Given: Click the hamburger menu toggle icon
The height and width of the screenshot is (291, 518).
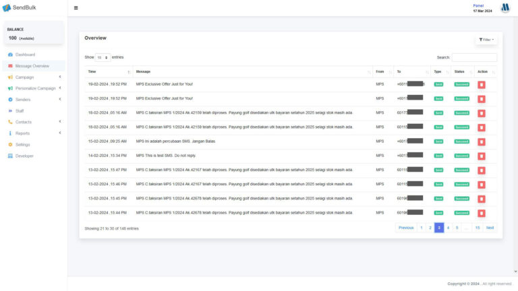Looking at the screenshot, I should pos(76,8).
